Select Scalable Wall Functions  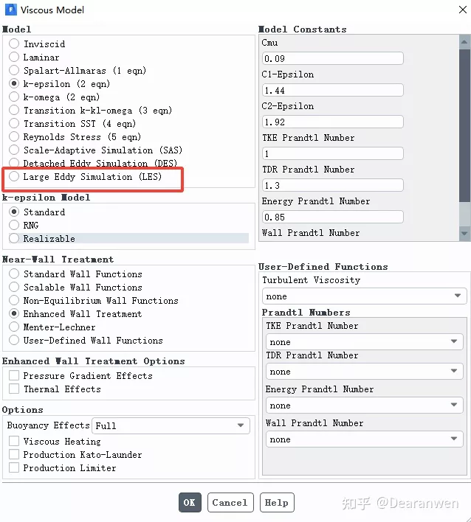point(14,287)
